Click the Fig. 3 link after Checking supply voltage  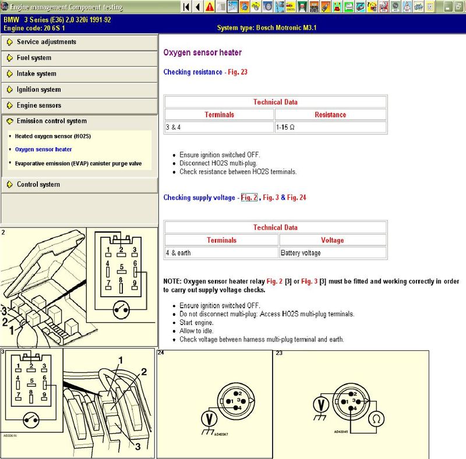(270, 198)
